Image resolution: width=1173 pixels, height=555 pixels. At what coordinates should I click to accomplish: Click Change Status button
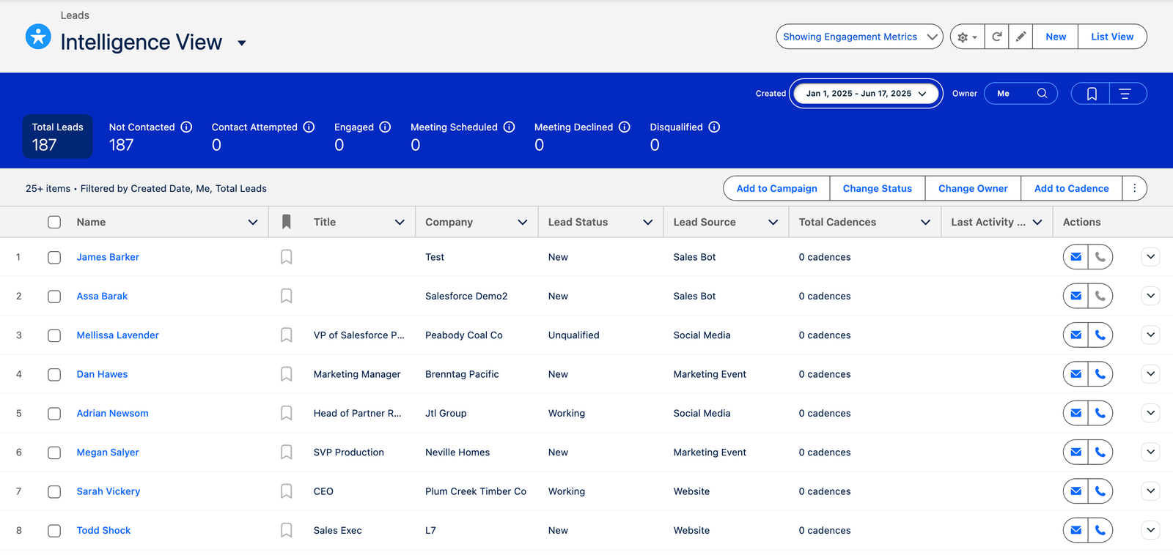coord(878,188)
